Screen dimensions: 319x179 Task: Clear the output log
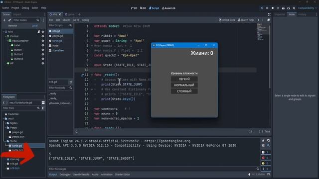point(263,140)
